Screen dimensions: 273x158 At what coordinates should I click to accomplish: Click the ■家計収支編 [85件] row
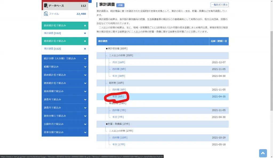163,49
